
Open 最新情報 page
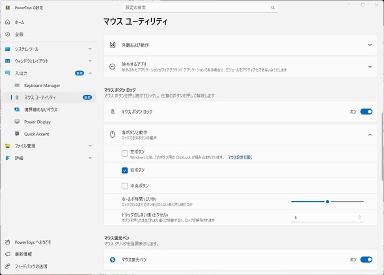click(x=49, y=254)
